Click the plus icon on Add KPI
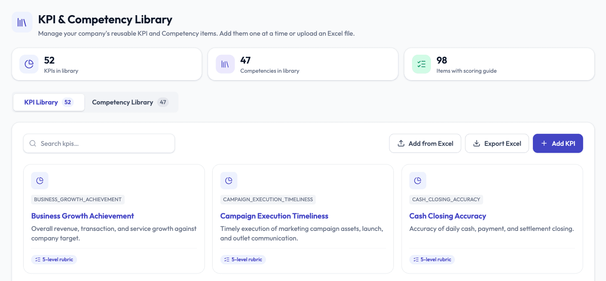 [544, 143]
